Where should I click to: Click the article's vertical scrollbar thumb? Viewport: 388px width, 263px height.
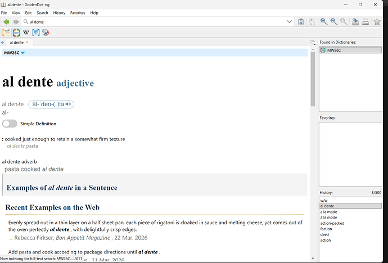point(313,79)
